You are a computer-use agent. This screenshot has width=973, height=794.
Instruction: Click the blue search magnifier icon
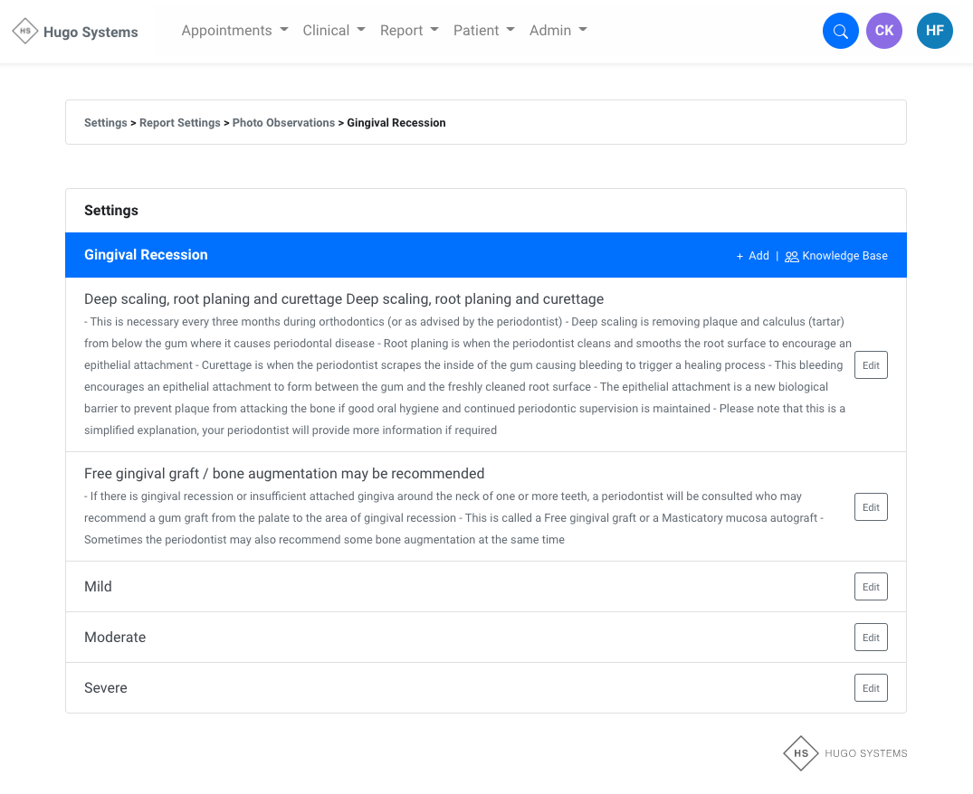840,31
